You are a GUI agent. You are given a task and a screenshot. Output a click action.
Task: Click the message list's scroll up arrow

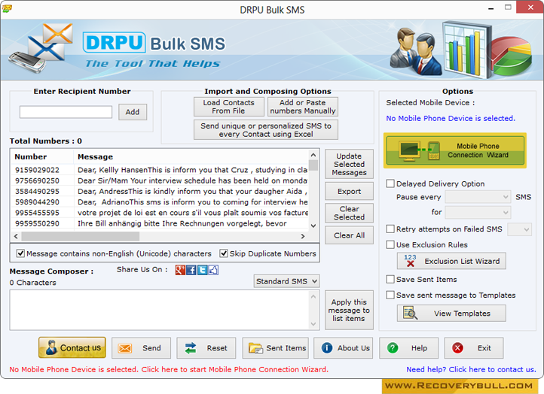(313, 155)
